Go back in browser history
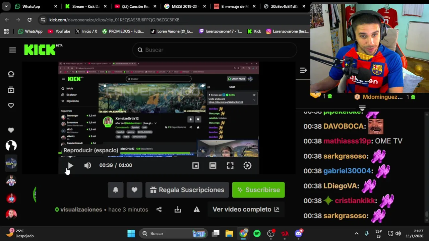 pos(7,20)
